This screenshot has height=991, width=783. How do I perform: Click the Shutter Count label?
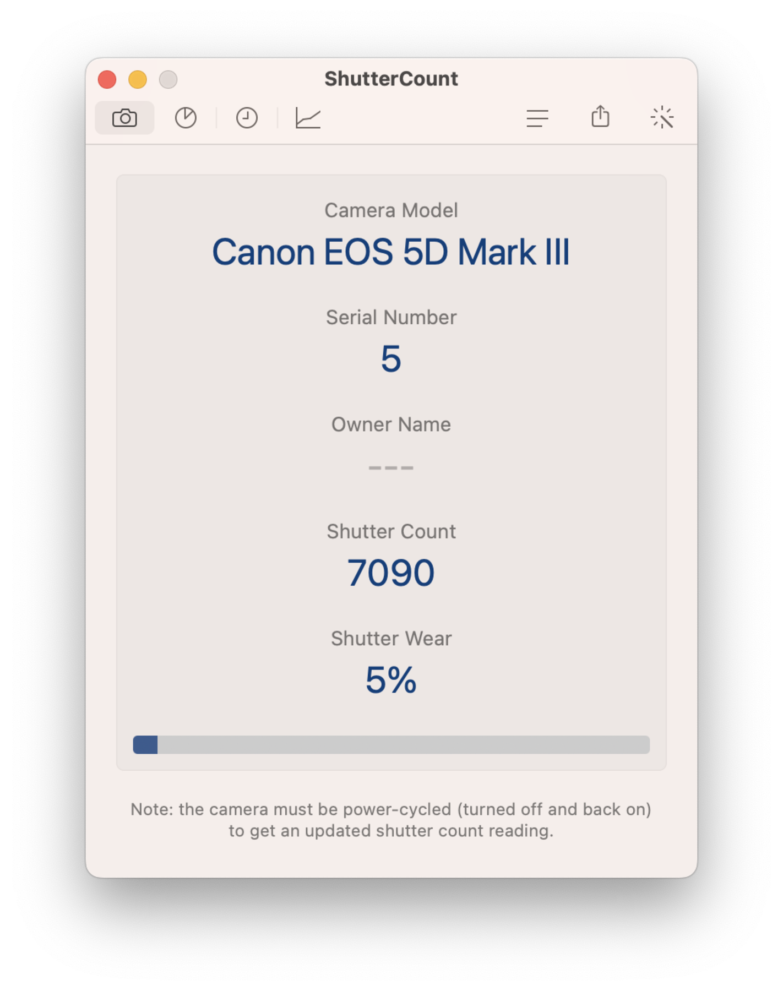tap(391, 531)
